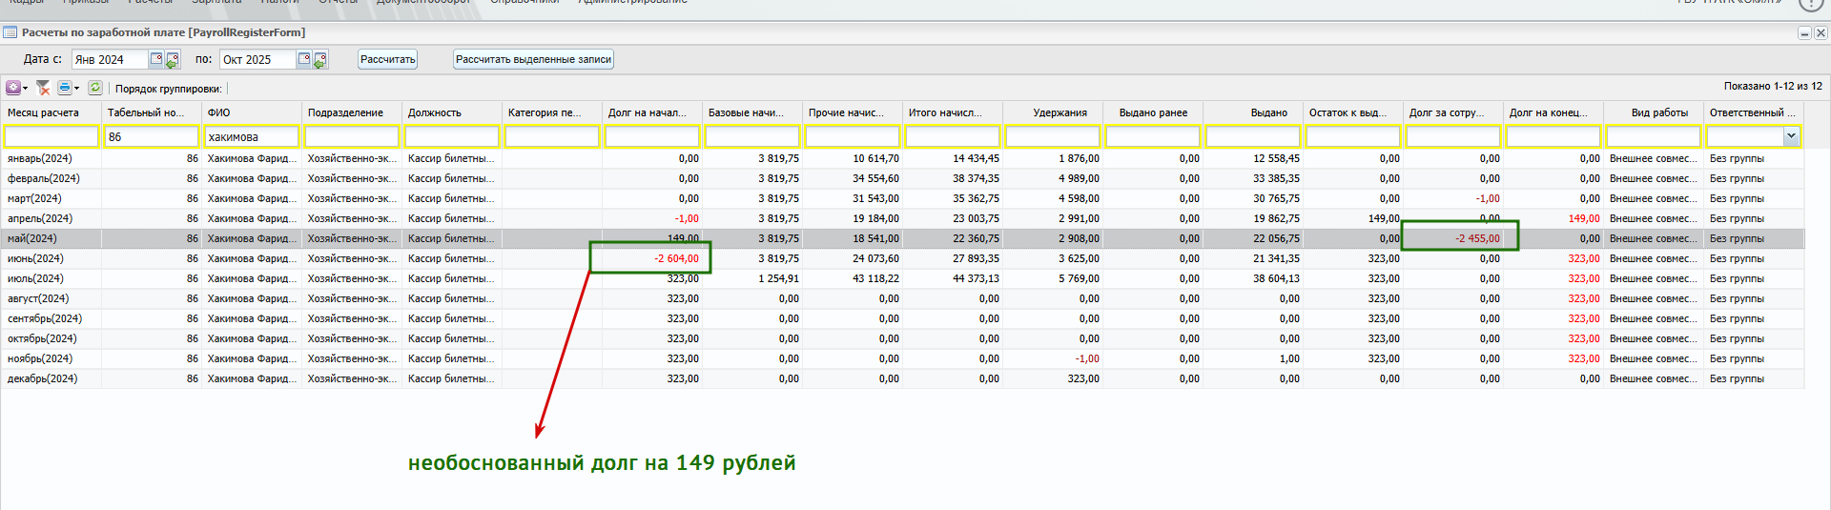Image resolution: width=1831 pixels, height=510 pixels.
Task: Sort by Вид работы column header
Action: [1654, 112]
